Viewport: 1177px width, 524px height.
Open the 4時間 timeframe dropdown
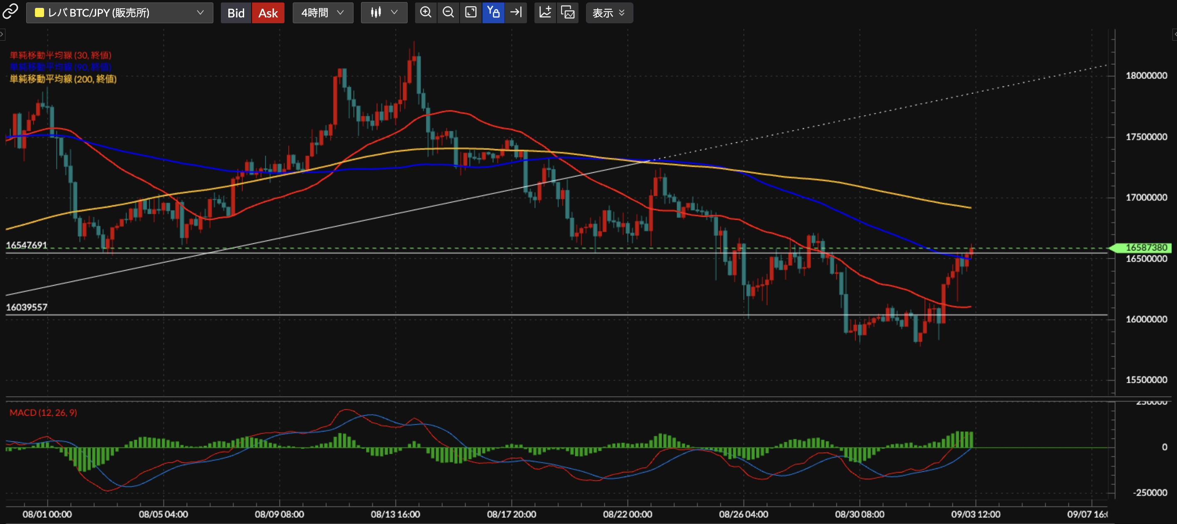323,13
